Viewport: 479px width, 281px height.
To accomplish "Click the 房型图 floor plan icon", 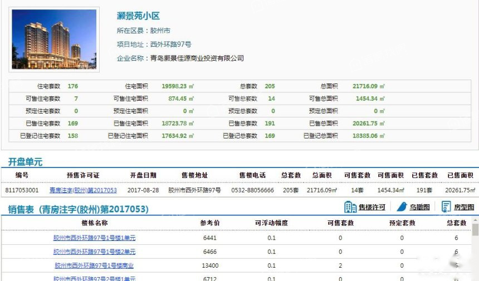I will click(446, 207).
